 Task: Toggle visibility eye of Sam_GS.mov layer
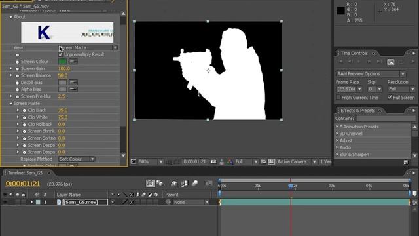tap(5, 203)
